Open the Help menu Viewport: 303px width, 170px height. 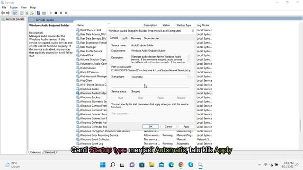(x=33, y=8)
